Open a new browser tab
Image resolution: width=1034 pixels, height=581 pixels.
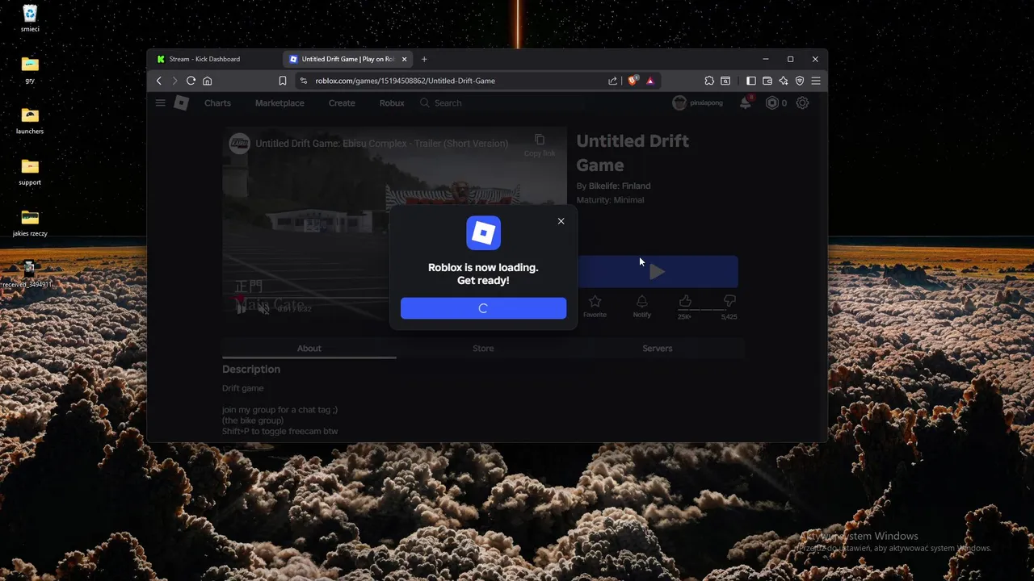[x=424, y=59]
